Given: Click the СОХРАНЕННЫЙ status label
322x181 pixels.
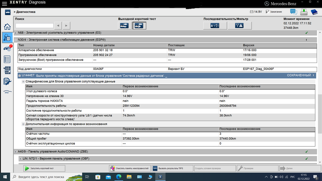Looking at the screenshot, I should [299, 75].
